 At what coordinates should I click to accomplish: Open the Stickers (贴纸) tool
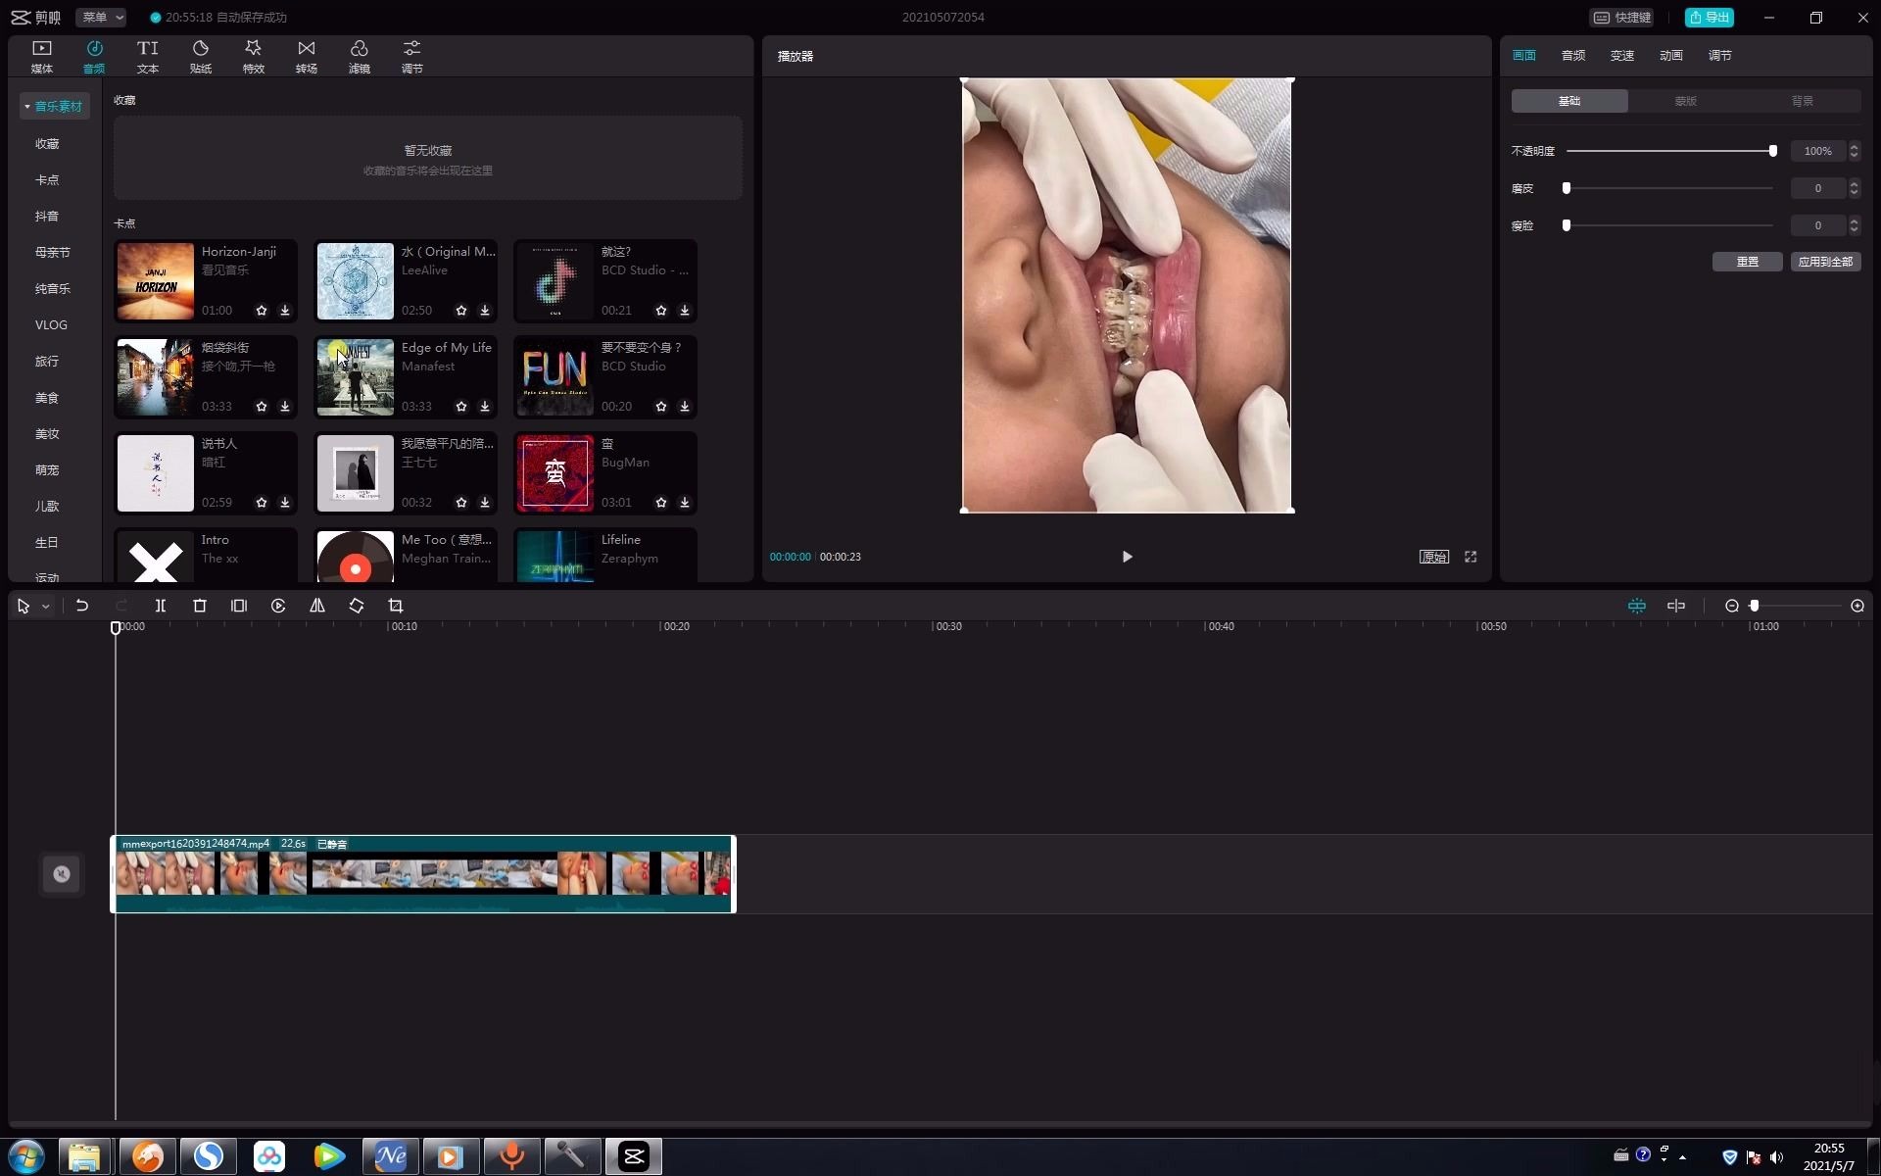(x=201, y=56)
